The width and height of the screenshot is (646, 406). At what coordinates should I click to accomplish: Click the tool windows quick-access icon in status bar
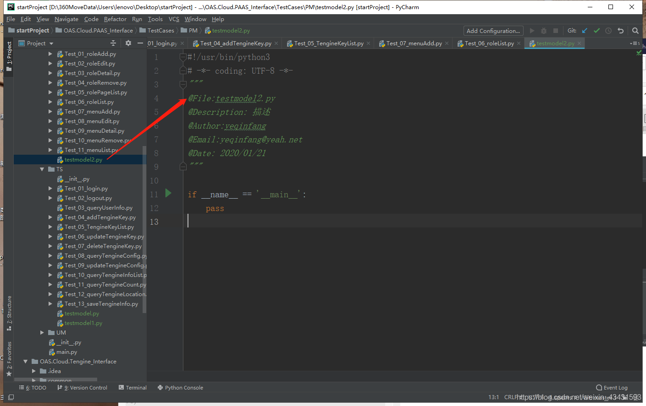pyautogui.click(x=11, y=397)
